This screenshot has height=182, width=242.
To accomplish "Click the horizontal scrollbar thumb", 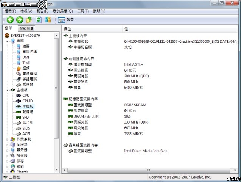I will [149, 170].
